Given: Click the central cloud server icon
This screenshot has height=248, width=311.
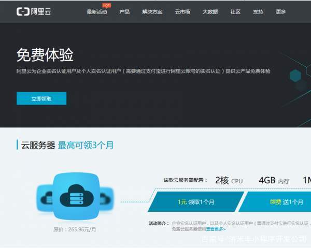Looking at the screenshot, I should pos(77,196).
